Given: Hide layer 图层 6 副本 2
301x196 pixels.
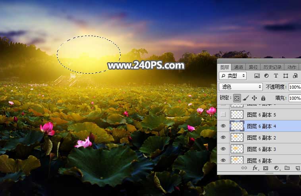Looking at the screenshot, I should [x=223, y=137].
